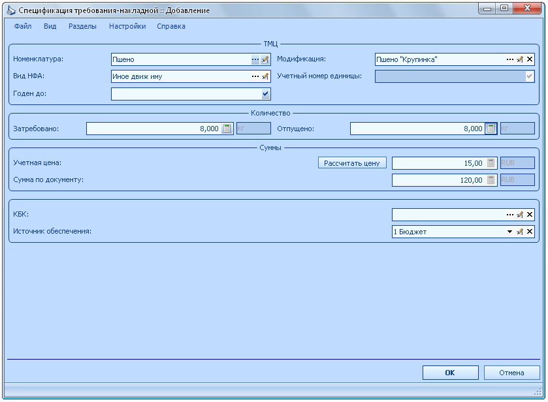This screenshot has height=402, width=548.
Task: Open the Файл menu
Action: [23, 26]
